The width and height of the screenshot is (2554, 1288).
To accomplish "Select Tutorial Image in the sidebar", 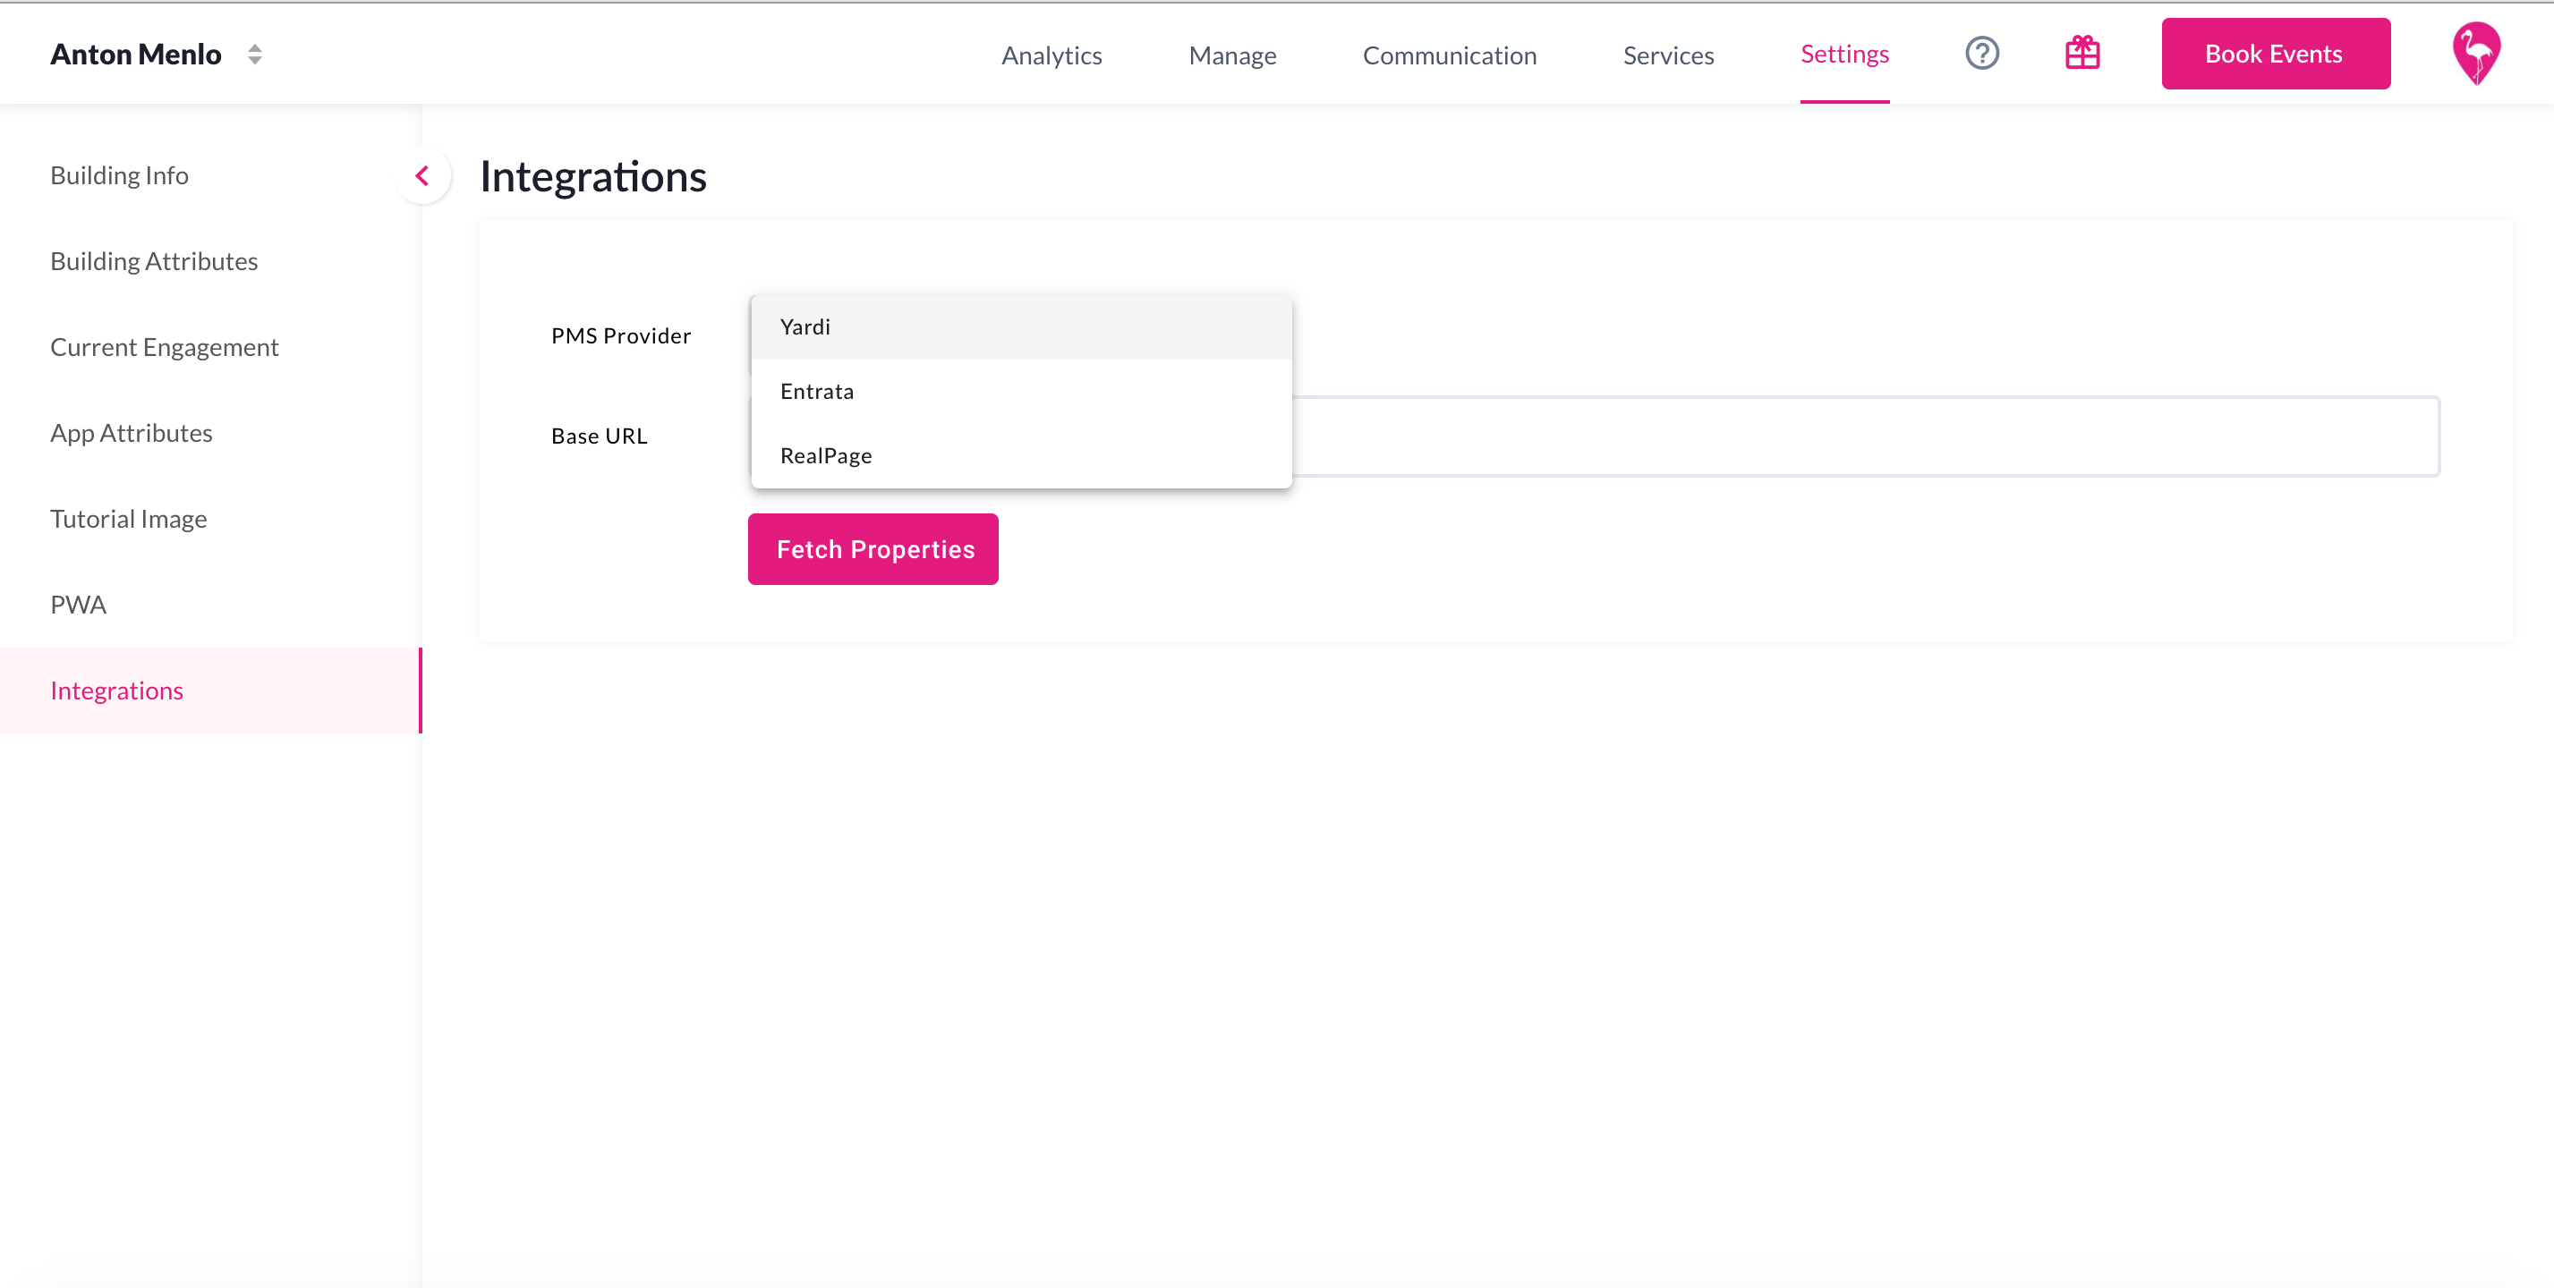I will 210,519.
